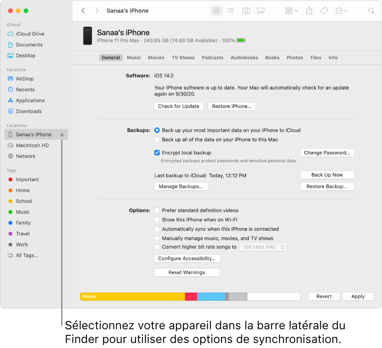The height and width of the screenshot is (348, 382).
Task: Switch to icon grid view
Action: pos(216,11)
